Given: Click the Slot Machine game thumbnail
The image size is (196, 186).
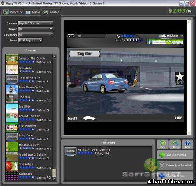Looking at the screenshot, I should (x=12, y=128).
